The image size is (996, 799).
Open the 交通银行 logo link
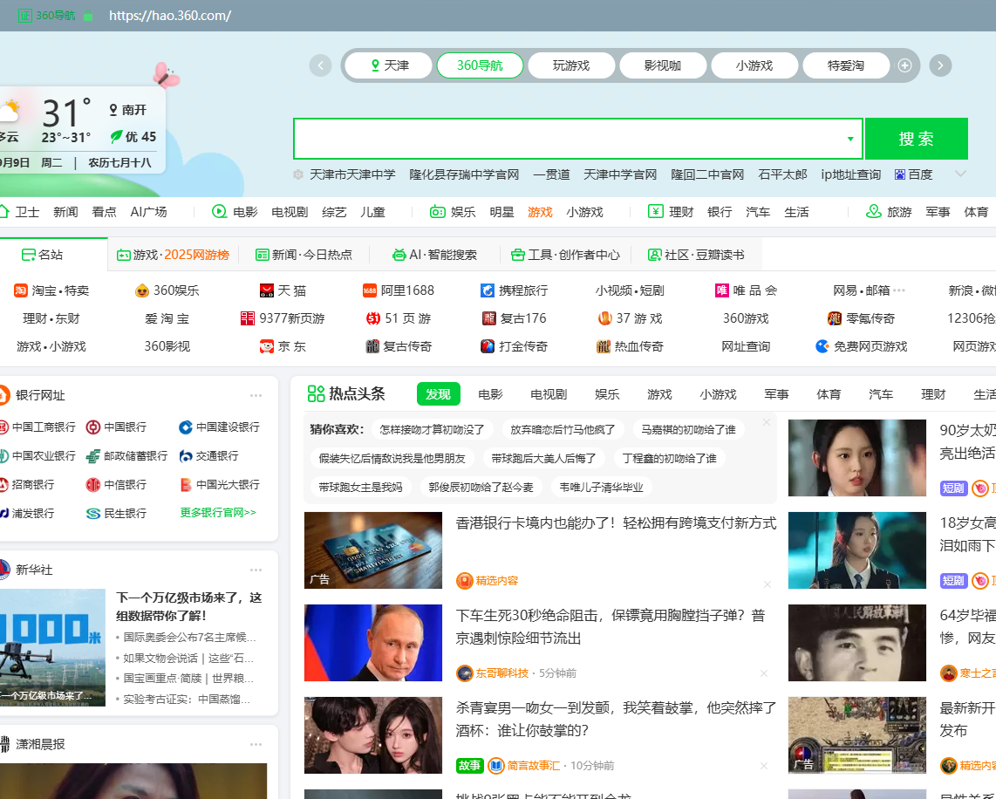[186, 456]
